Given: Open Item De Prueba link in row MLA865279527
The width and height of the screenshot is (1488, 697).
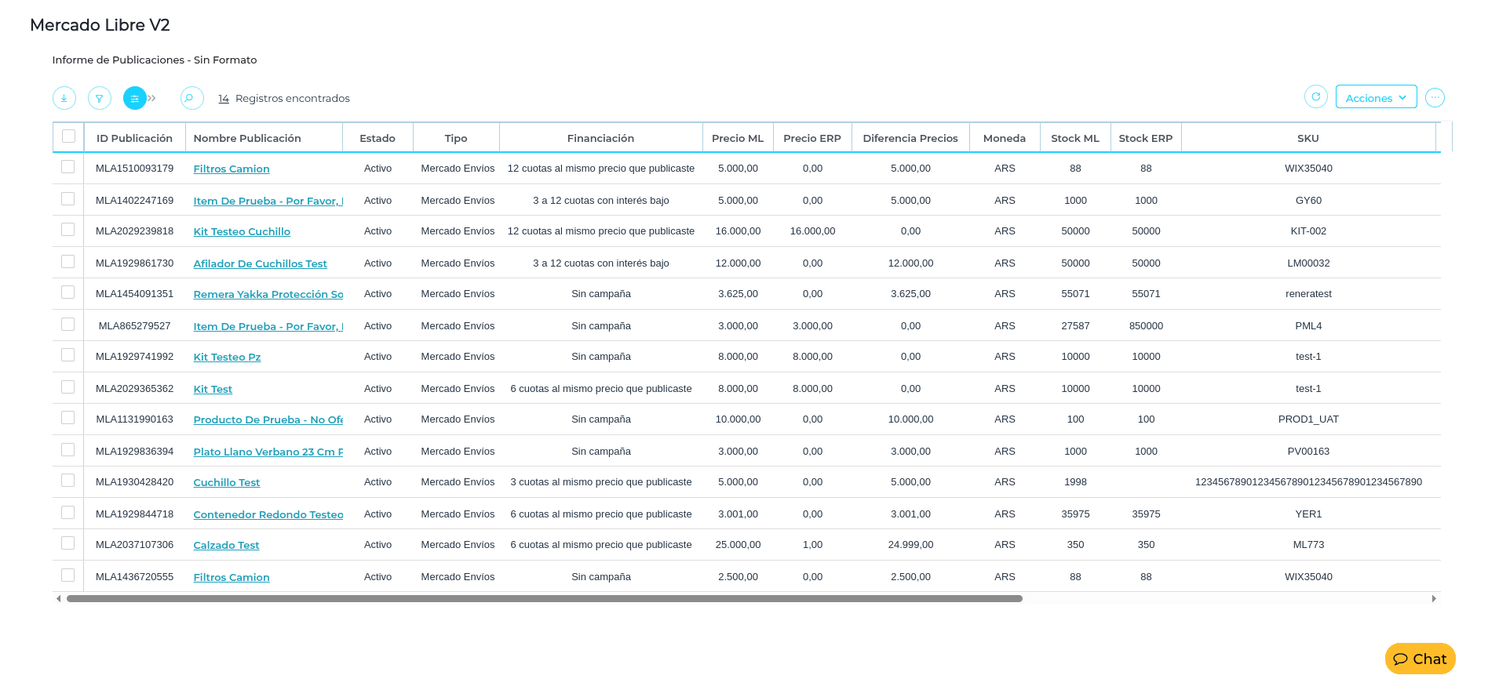Looking at the screenshot, I should click(x=268, y=326).
